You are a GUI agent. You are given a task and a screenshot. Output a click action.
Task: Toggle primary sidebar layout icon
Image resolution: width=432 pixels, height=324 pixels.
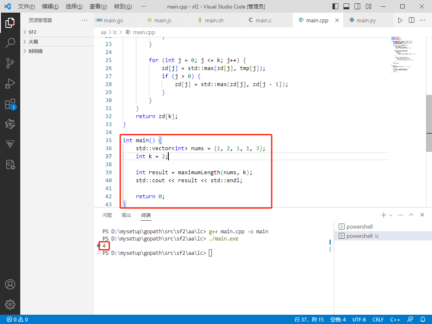point(335,6)
